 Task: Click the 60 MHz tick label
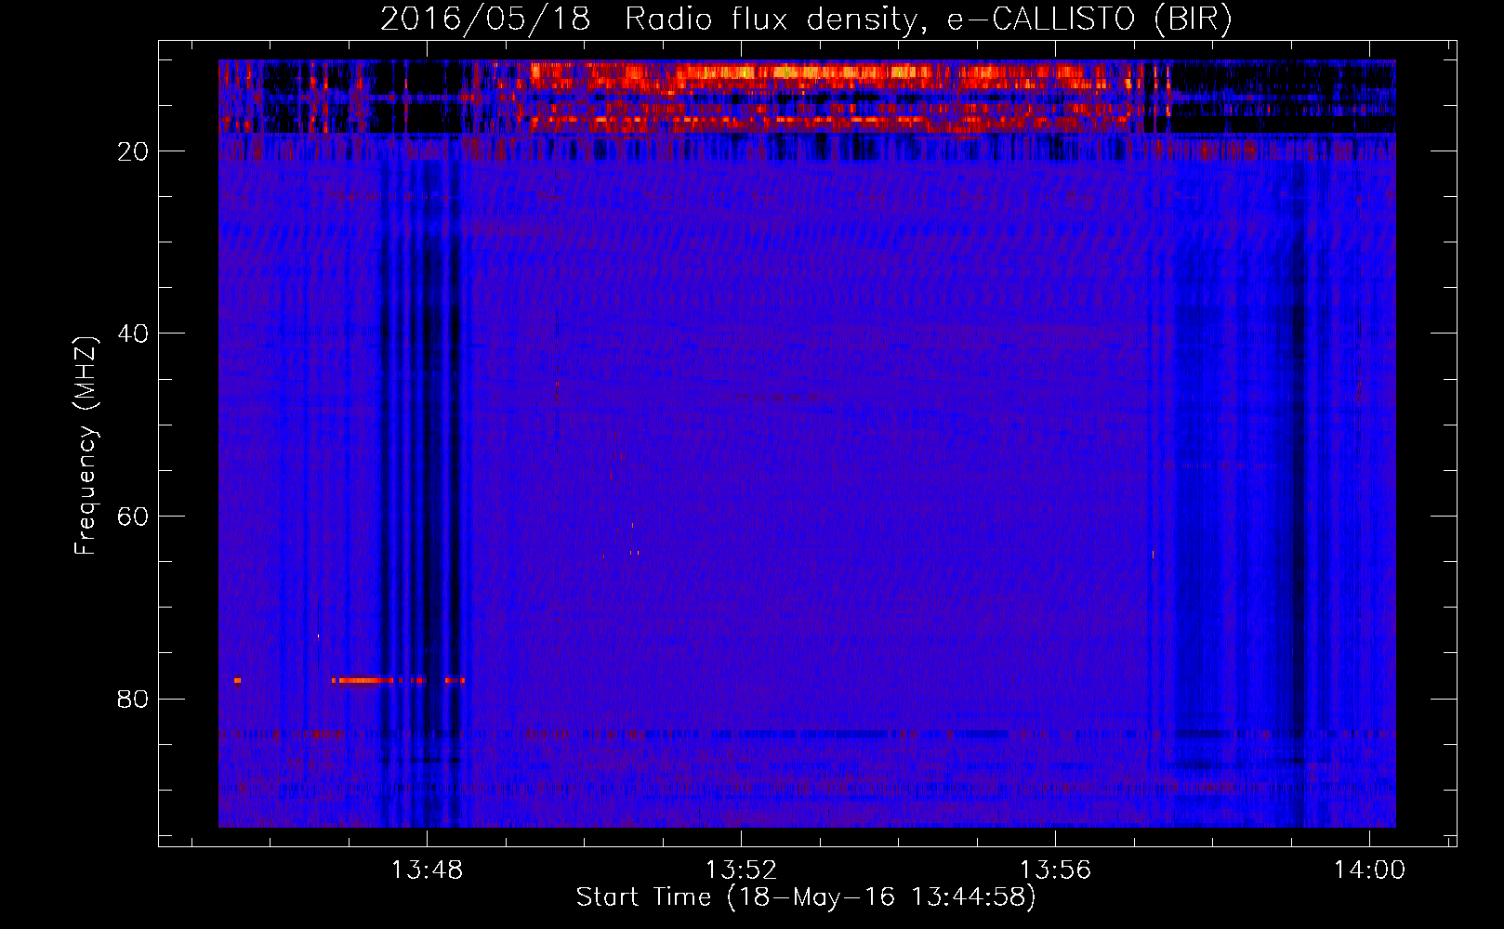coord(134,517)
